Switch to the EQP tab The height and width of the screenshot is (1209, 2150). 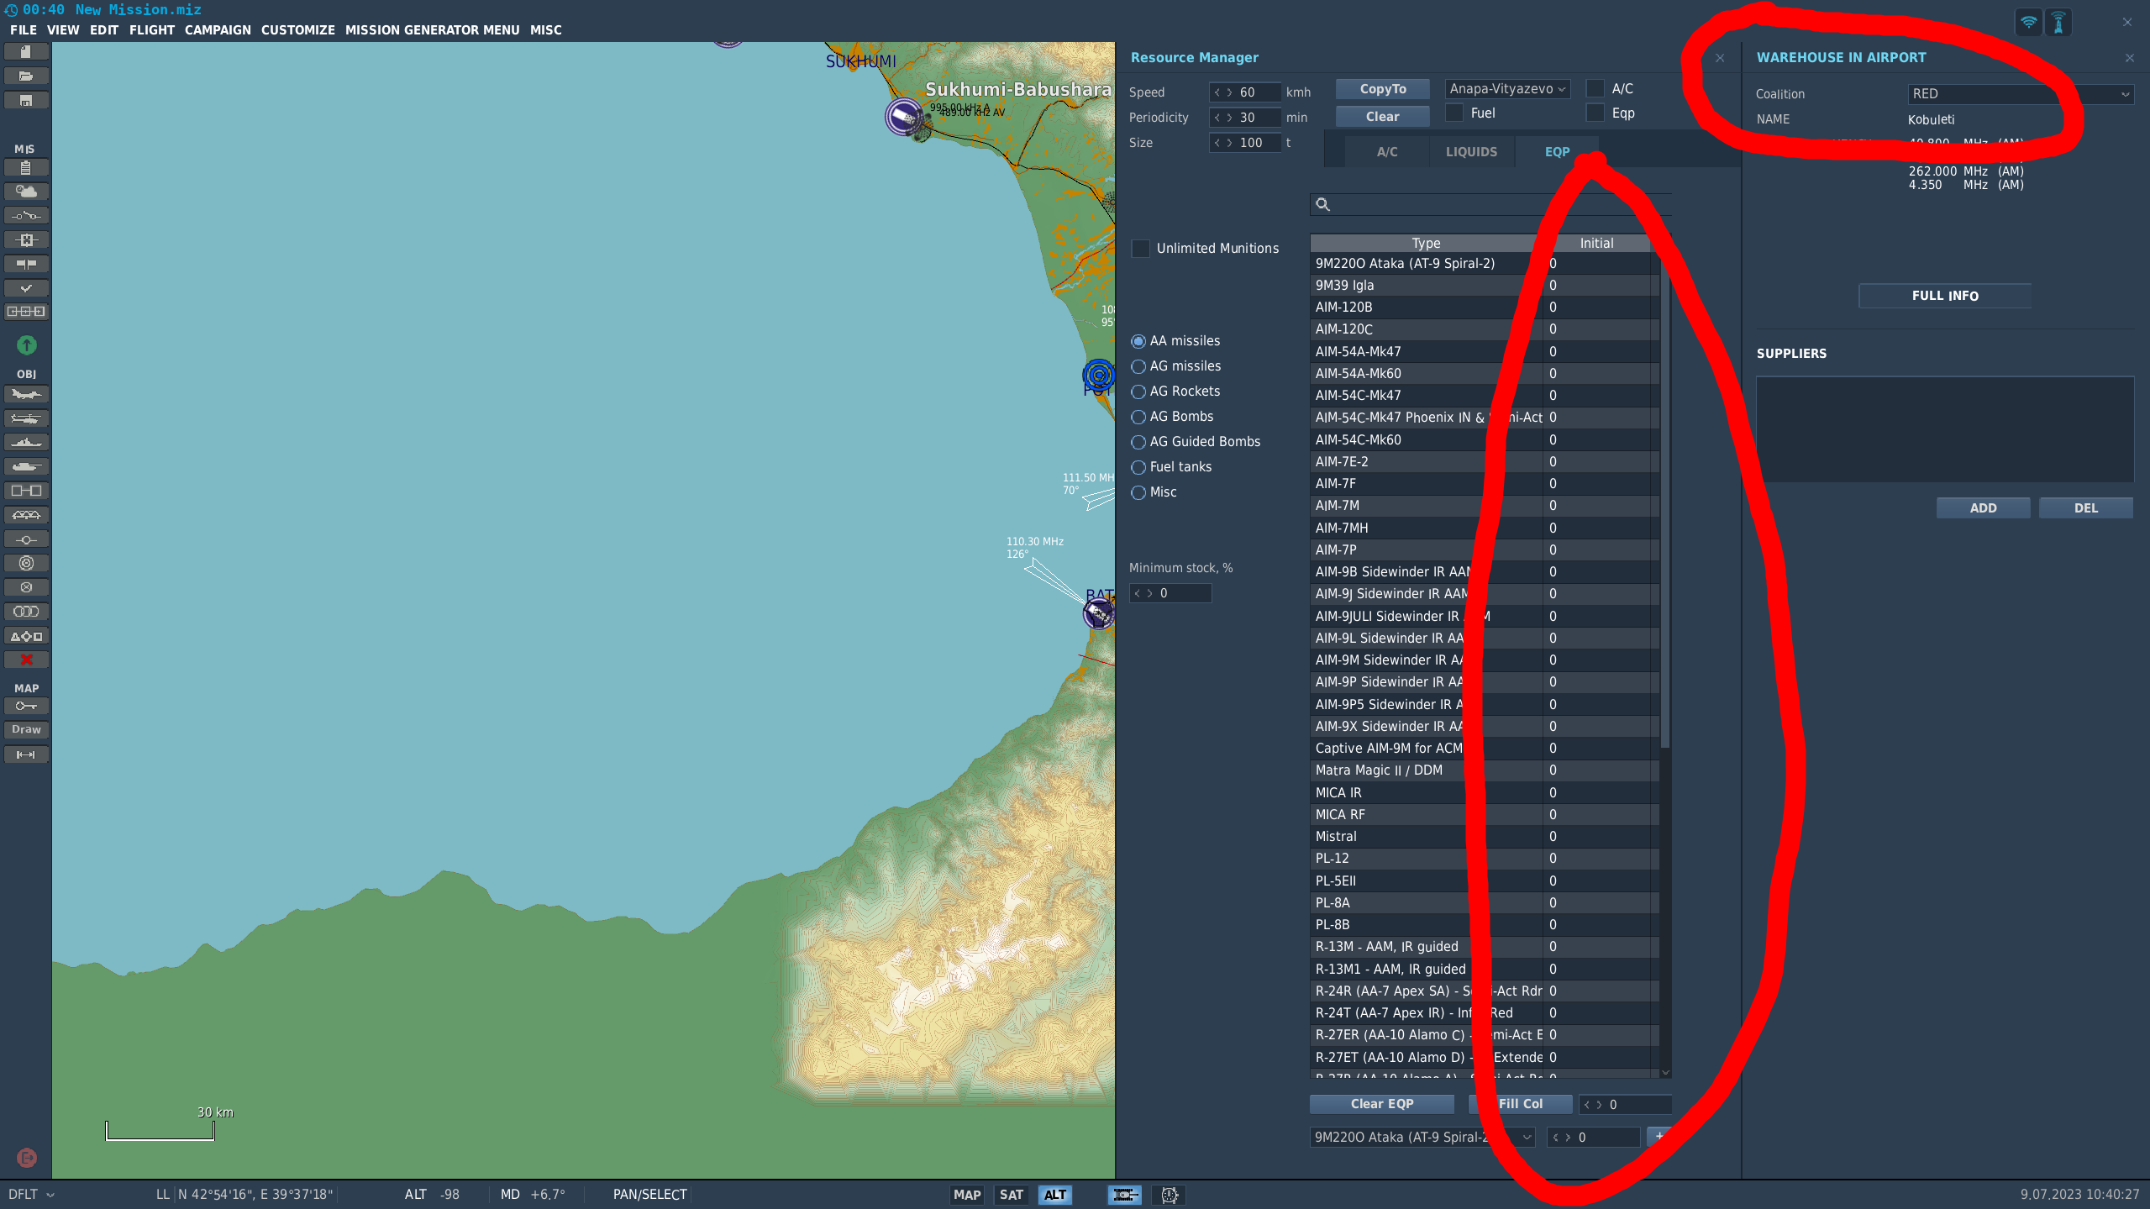click(1557, 152)
